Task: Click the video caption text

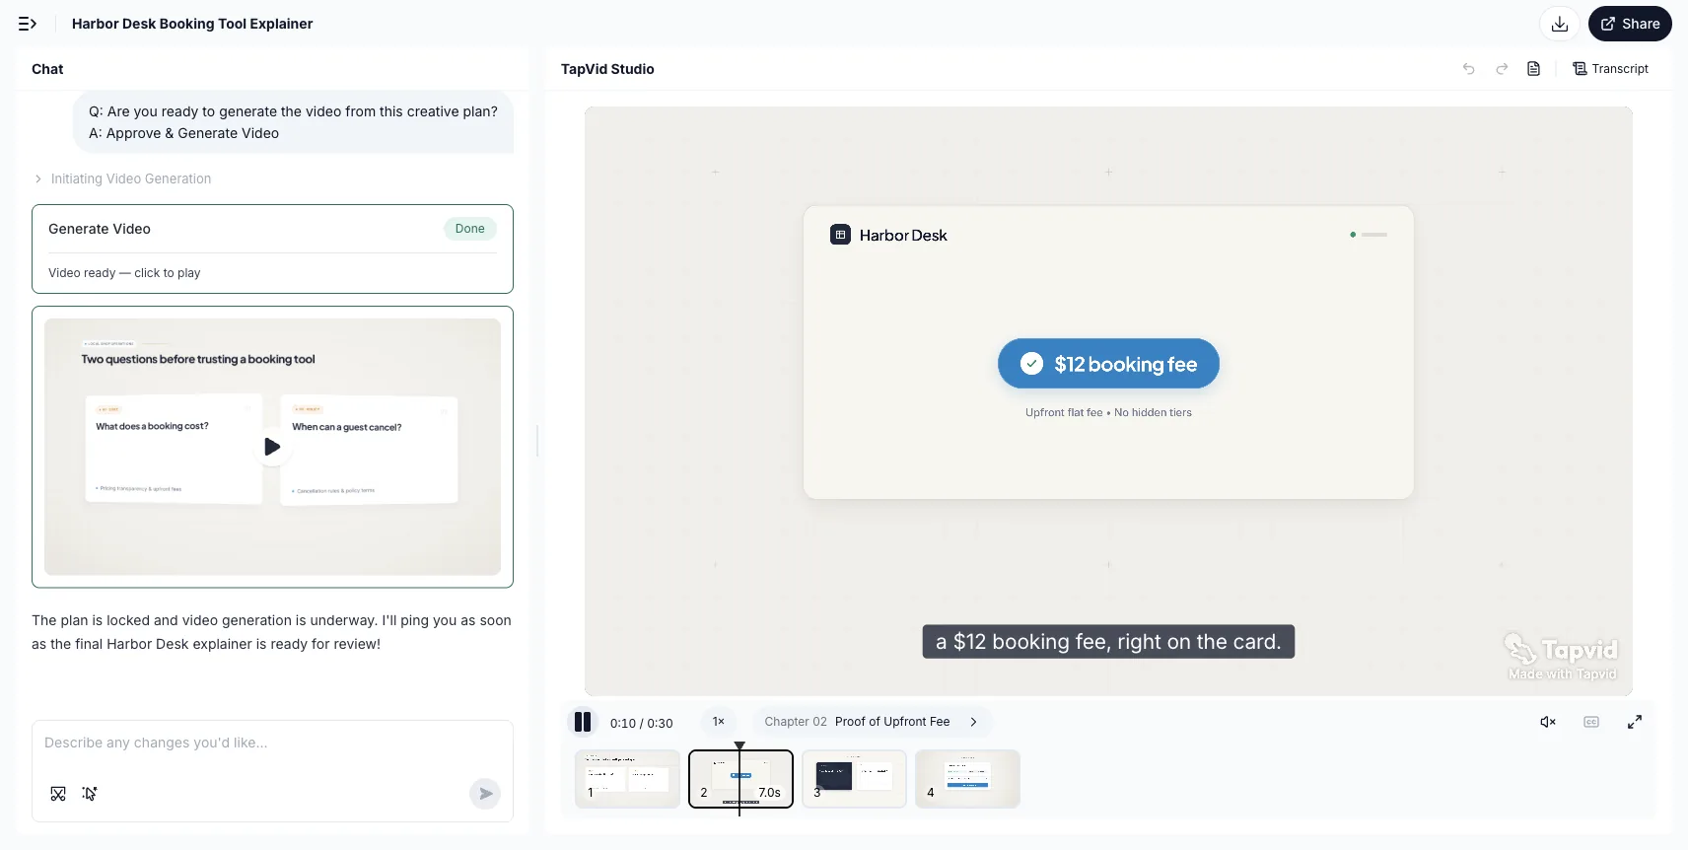Action: (1108, 642)
